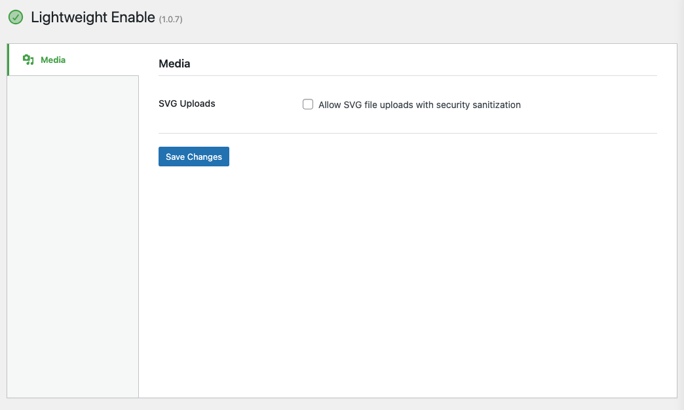
Task: Click the divider under the Media heading
Action: coord(406,75)
